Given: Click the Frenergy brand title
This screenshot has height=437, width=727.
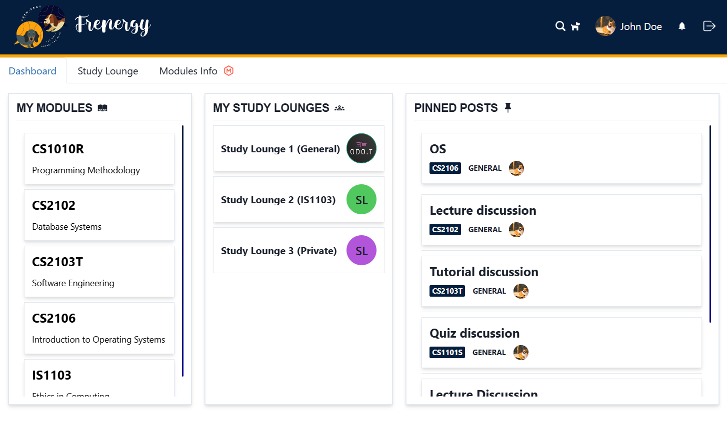Looking at the screenshot, I should [x=113, y=25].
